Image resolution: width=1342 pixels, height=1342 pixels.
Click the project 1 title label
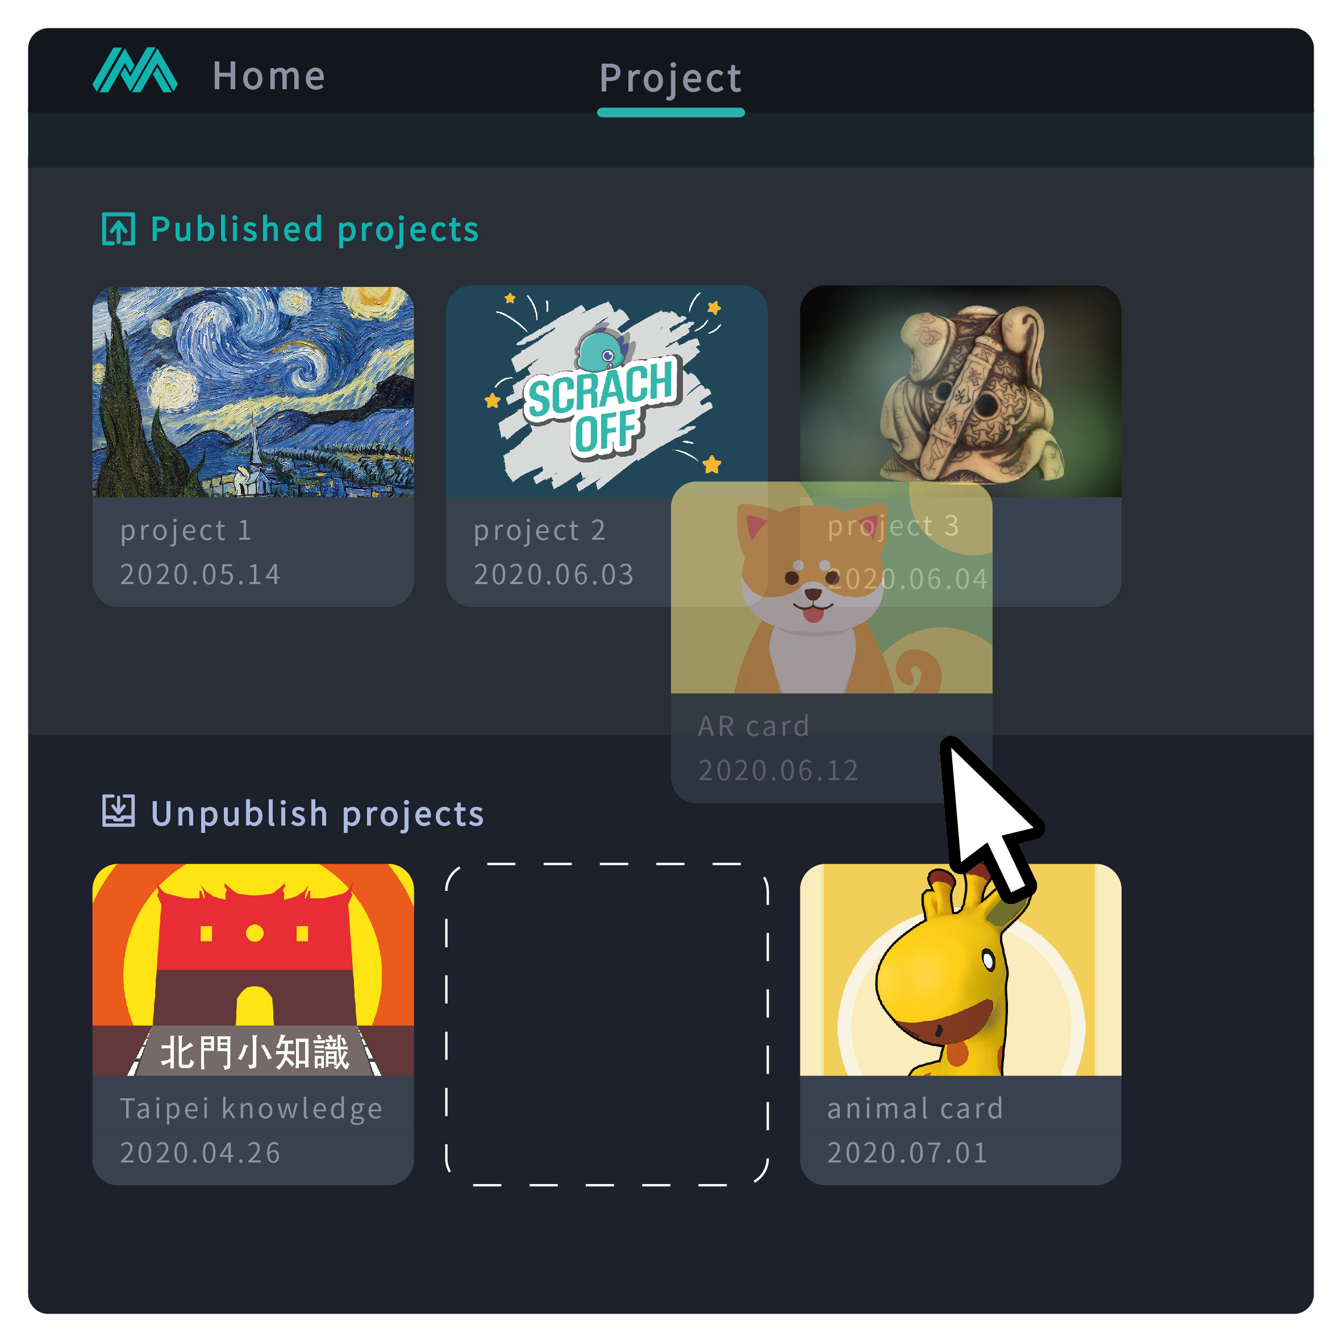coord(185,531)
